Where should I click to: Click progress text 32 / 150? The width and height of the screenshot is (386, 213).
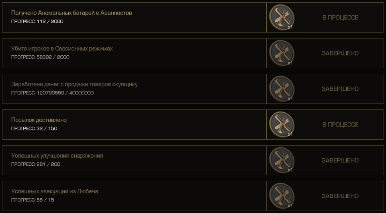pyautogui.click(x=47, y=128)
